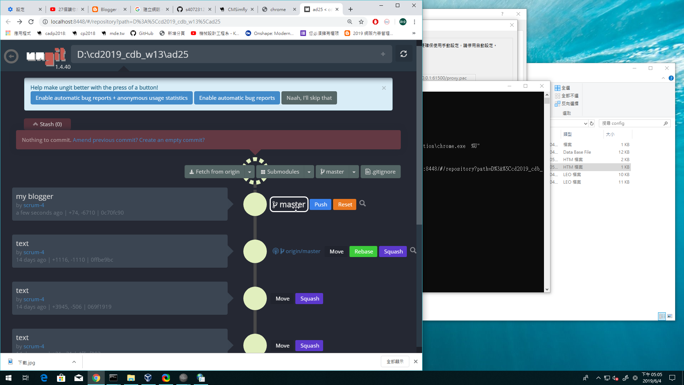The height and width of the screenshot is (385, 684).
Task: Click Naah, I'll skip that button
Action: click(309, 98)
